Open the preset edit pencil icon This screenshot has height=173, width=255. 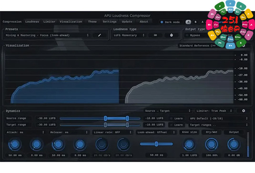(100, 35)
